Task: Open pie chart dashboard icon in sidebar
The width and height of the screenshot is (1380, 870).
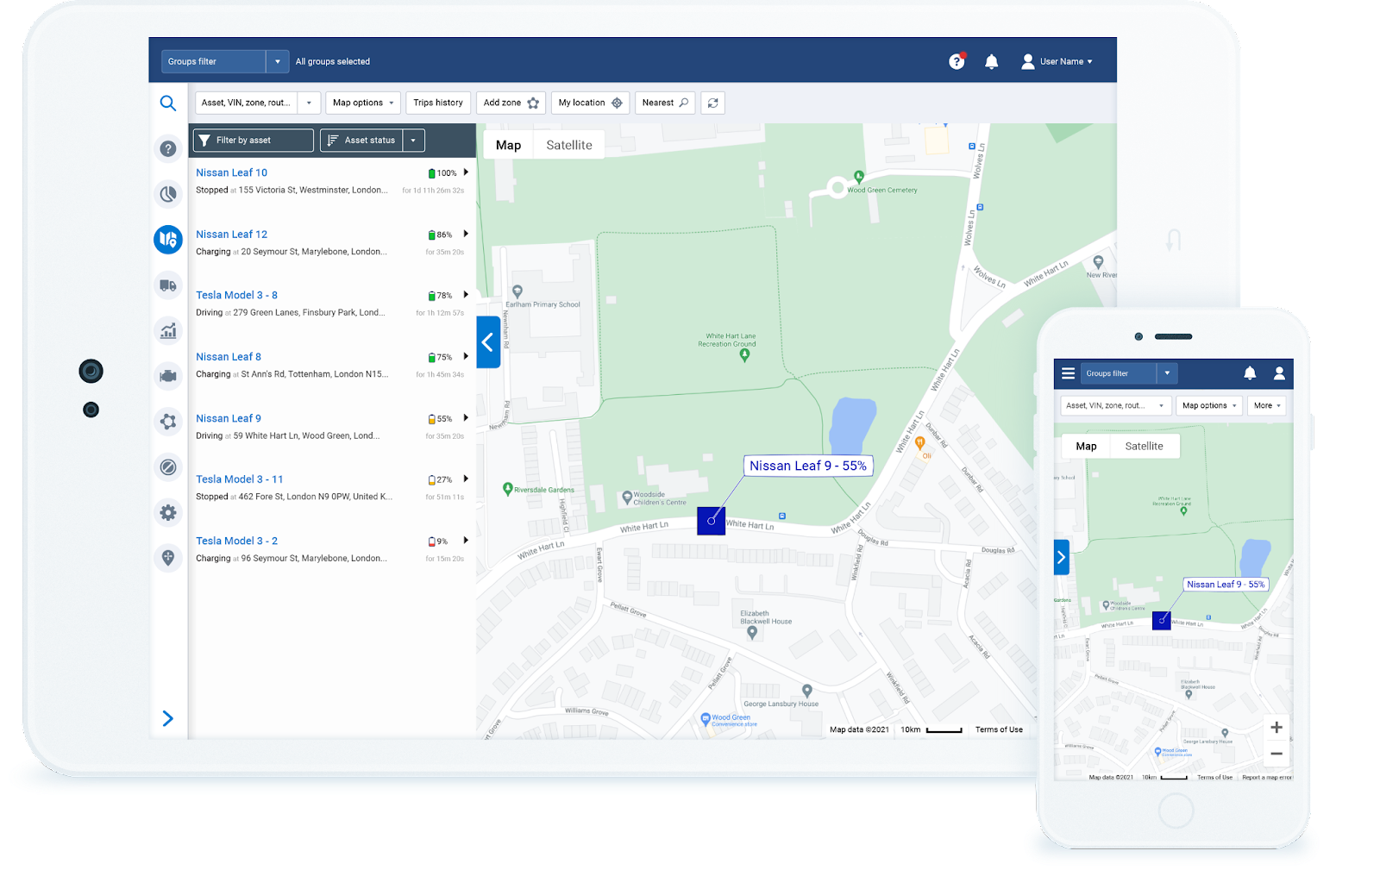Action: pyautogui.click(x=168, y=194)
